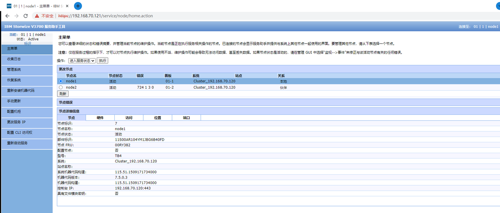Screen dimensions: 500x213
Task: Click panel value 01-1 in node1 row
Action: (x=170, y=81)
